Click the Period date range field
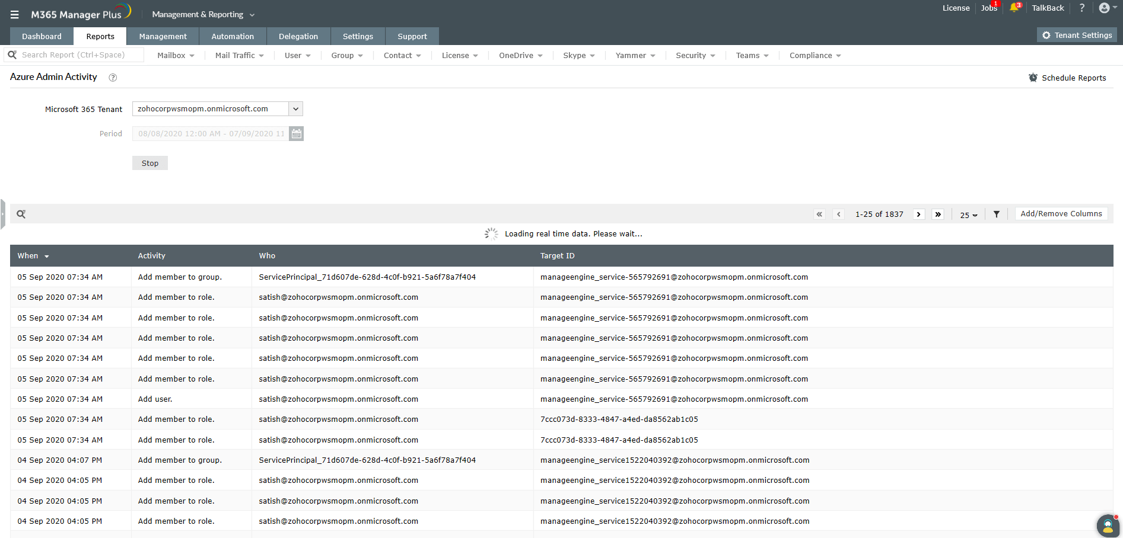 click(x=211, y=134)
